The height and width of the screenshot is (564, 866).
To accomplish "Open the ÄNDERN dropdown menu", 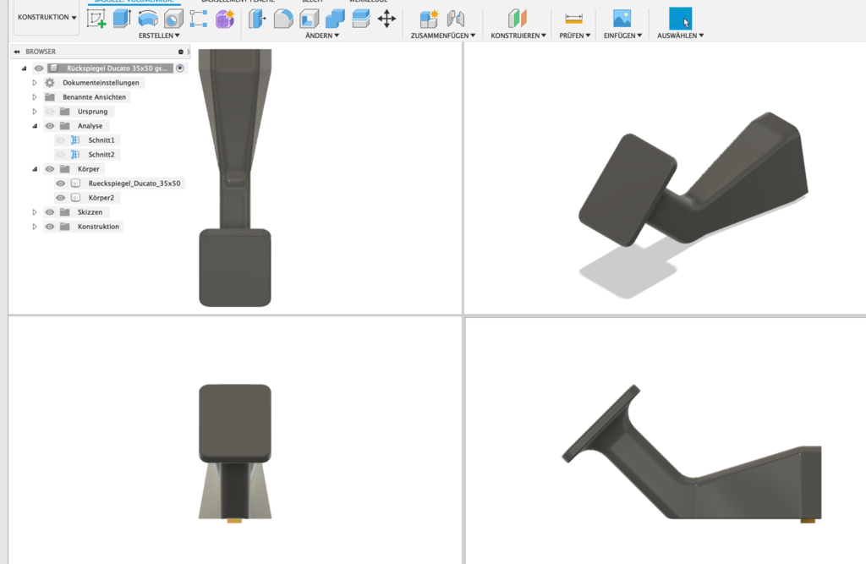I will coord(322,36).
